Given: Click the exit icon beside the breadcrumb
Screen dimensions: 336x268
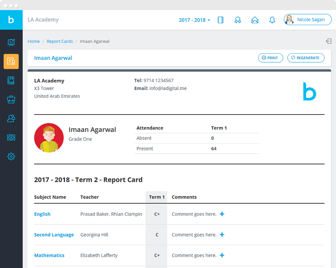Looking at the screenshot, I should [x=329, y=41].
